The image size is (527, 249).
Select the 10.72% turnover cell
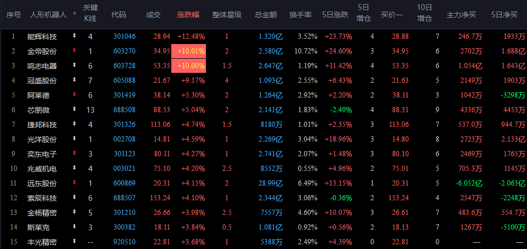coord(305,51)
